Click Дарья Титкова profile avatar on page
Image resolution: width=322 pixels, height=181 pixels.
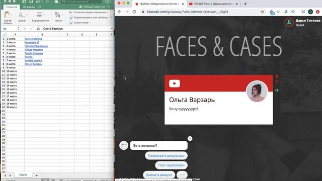click(x=289, y=22)
